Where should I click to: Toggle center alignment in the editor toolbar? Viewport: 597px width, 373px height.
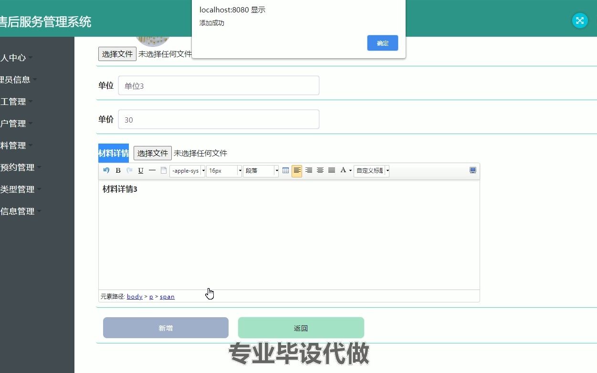320,170
